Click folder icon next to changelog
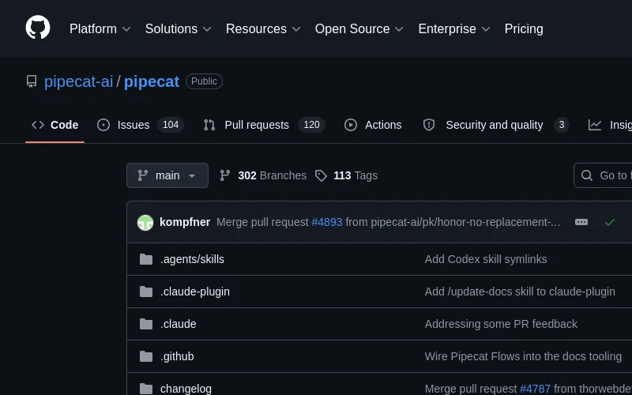The image size is (632, 395). click(x=146, y=389)
